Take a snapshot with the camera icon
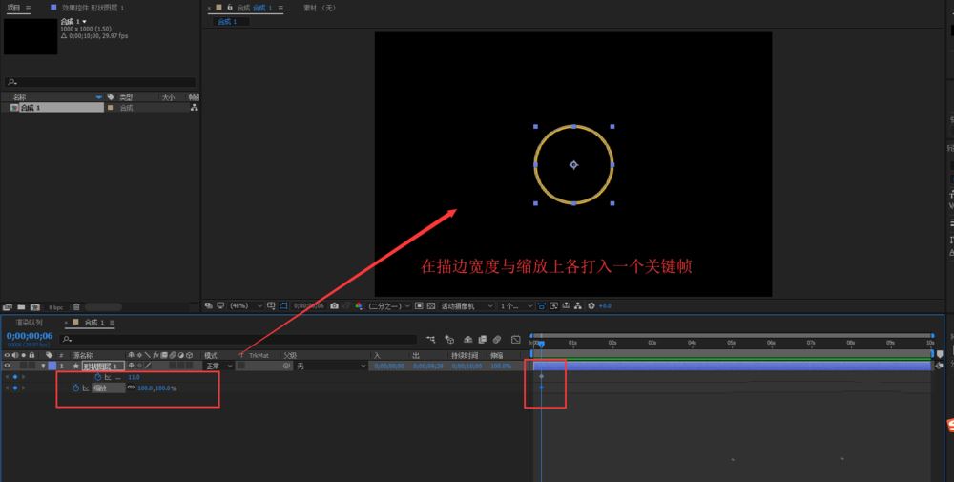This screenshot has width=954, height=482. (334, 306)
